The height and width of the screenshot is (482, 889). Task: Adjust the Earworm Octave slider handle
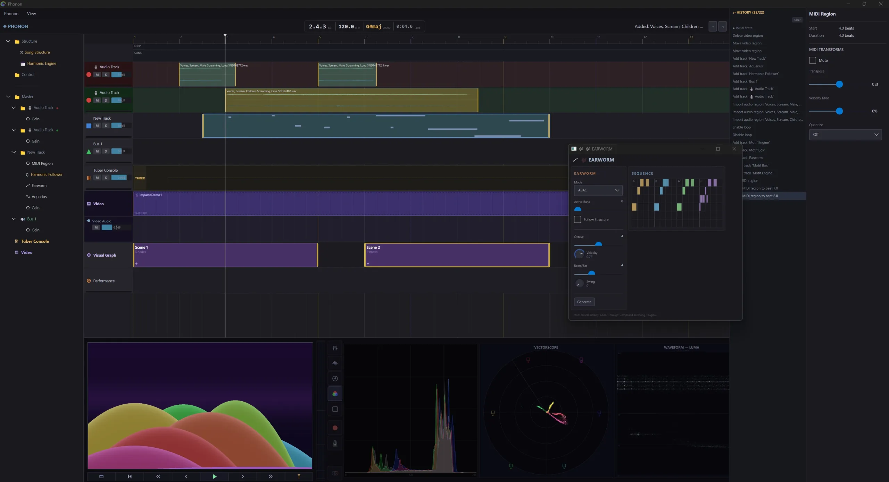598,244
